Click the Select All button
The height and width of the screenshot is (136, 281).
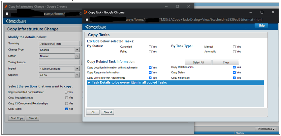198,63
